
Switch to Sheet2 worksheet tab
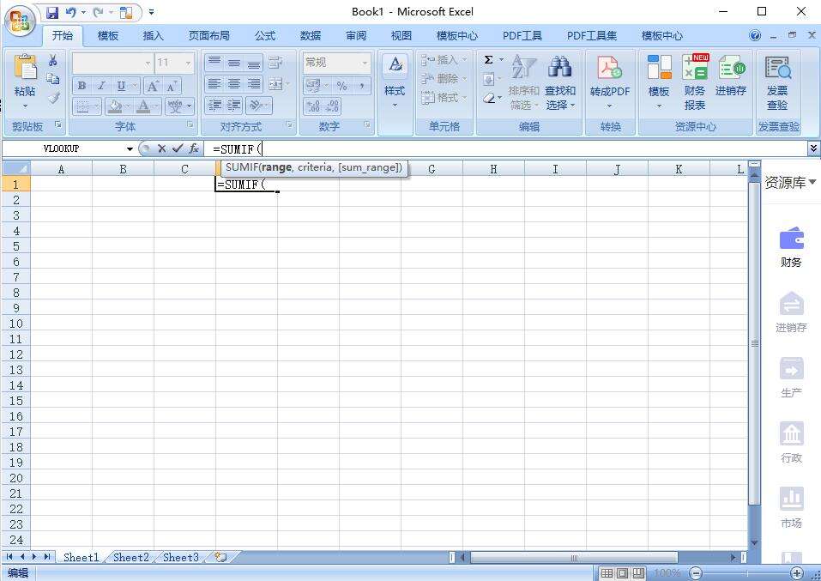tap(131, 557)
